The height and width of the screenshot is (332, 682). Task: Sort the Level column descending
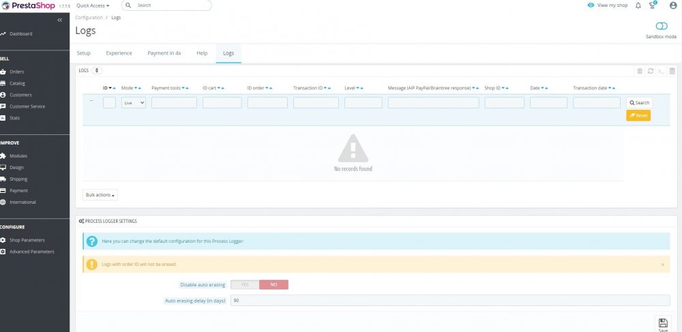(357, 88)
